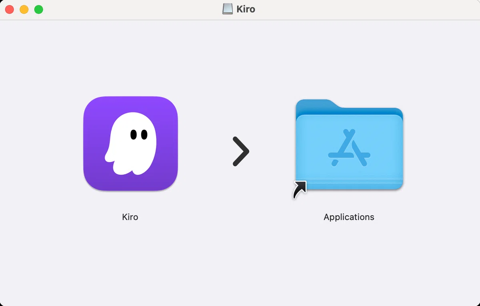Minimize the Kiro window with yellow button
The height and width of the screenshot is (306, 480).
pyautogui.click(x=24, y=10)
